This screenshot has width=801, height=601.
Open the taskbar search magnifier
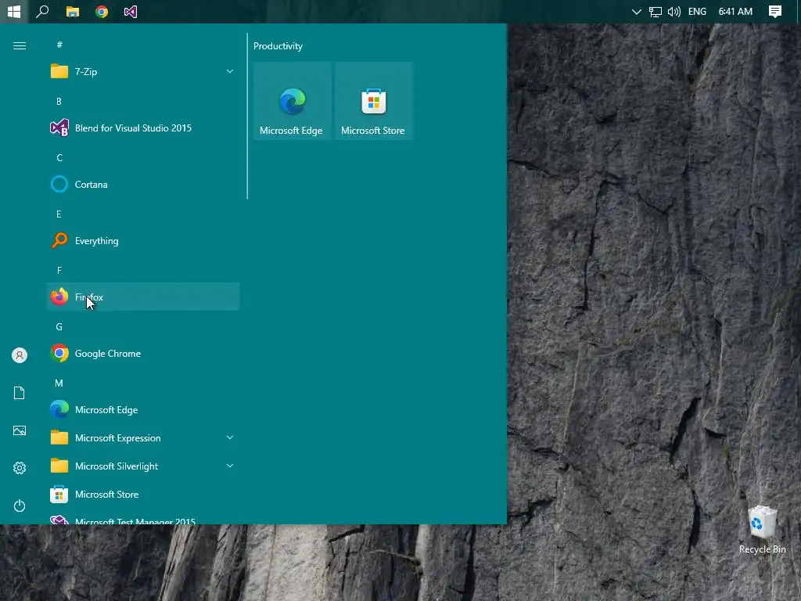click(42, 11)
